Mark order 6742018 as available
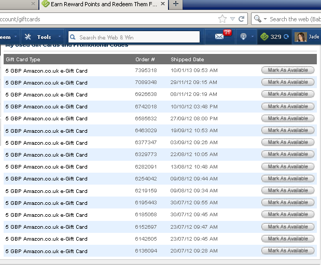 point(288,106)
